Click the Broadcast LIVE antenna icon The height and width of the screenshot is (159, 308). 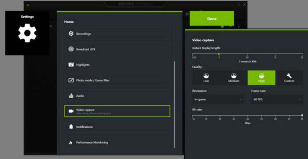pyautogui.click(x=71, y=49)
